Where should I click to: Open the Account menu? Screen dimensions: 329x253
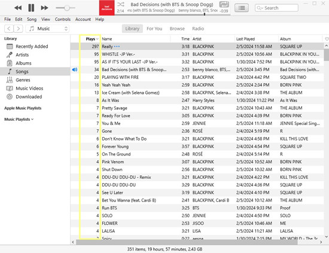click(83, 19)
